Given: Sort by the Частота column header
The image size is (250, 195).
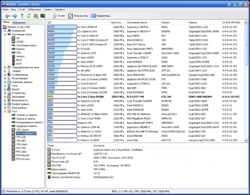Looking at the screenshot, I should [x=118, y=23].
